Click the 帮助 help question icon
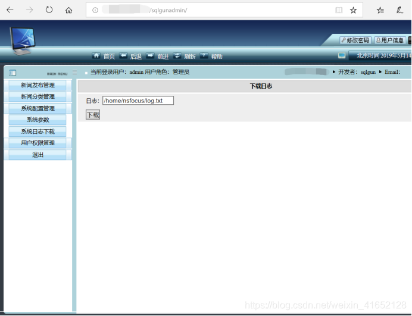Viewport: 412px width, 316px height. click(x=204, y=56)
